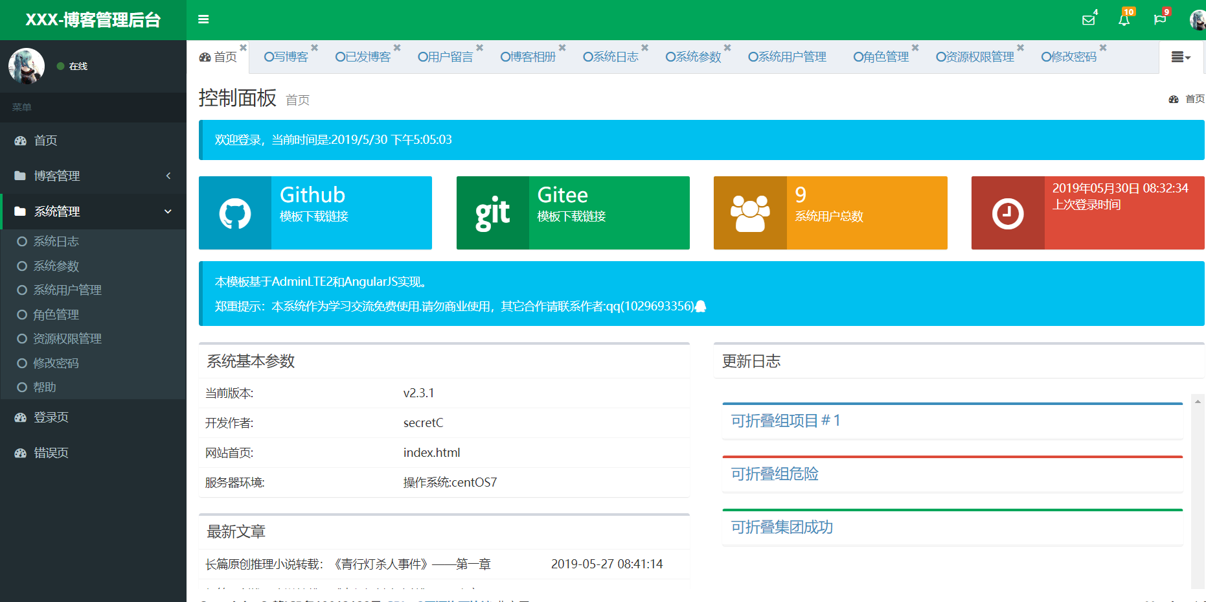Toggle the sidebar hamburger menu
Viewport: 1206px width, 602px height.
click(x=203, y=19)
